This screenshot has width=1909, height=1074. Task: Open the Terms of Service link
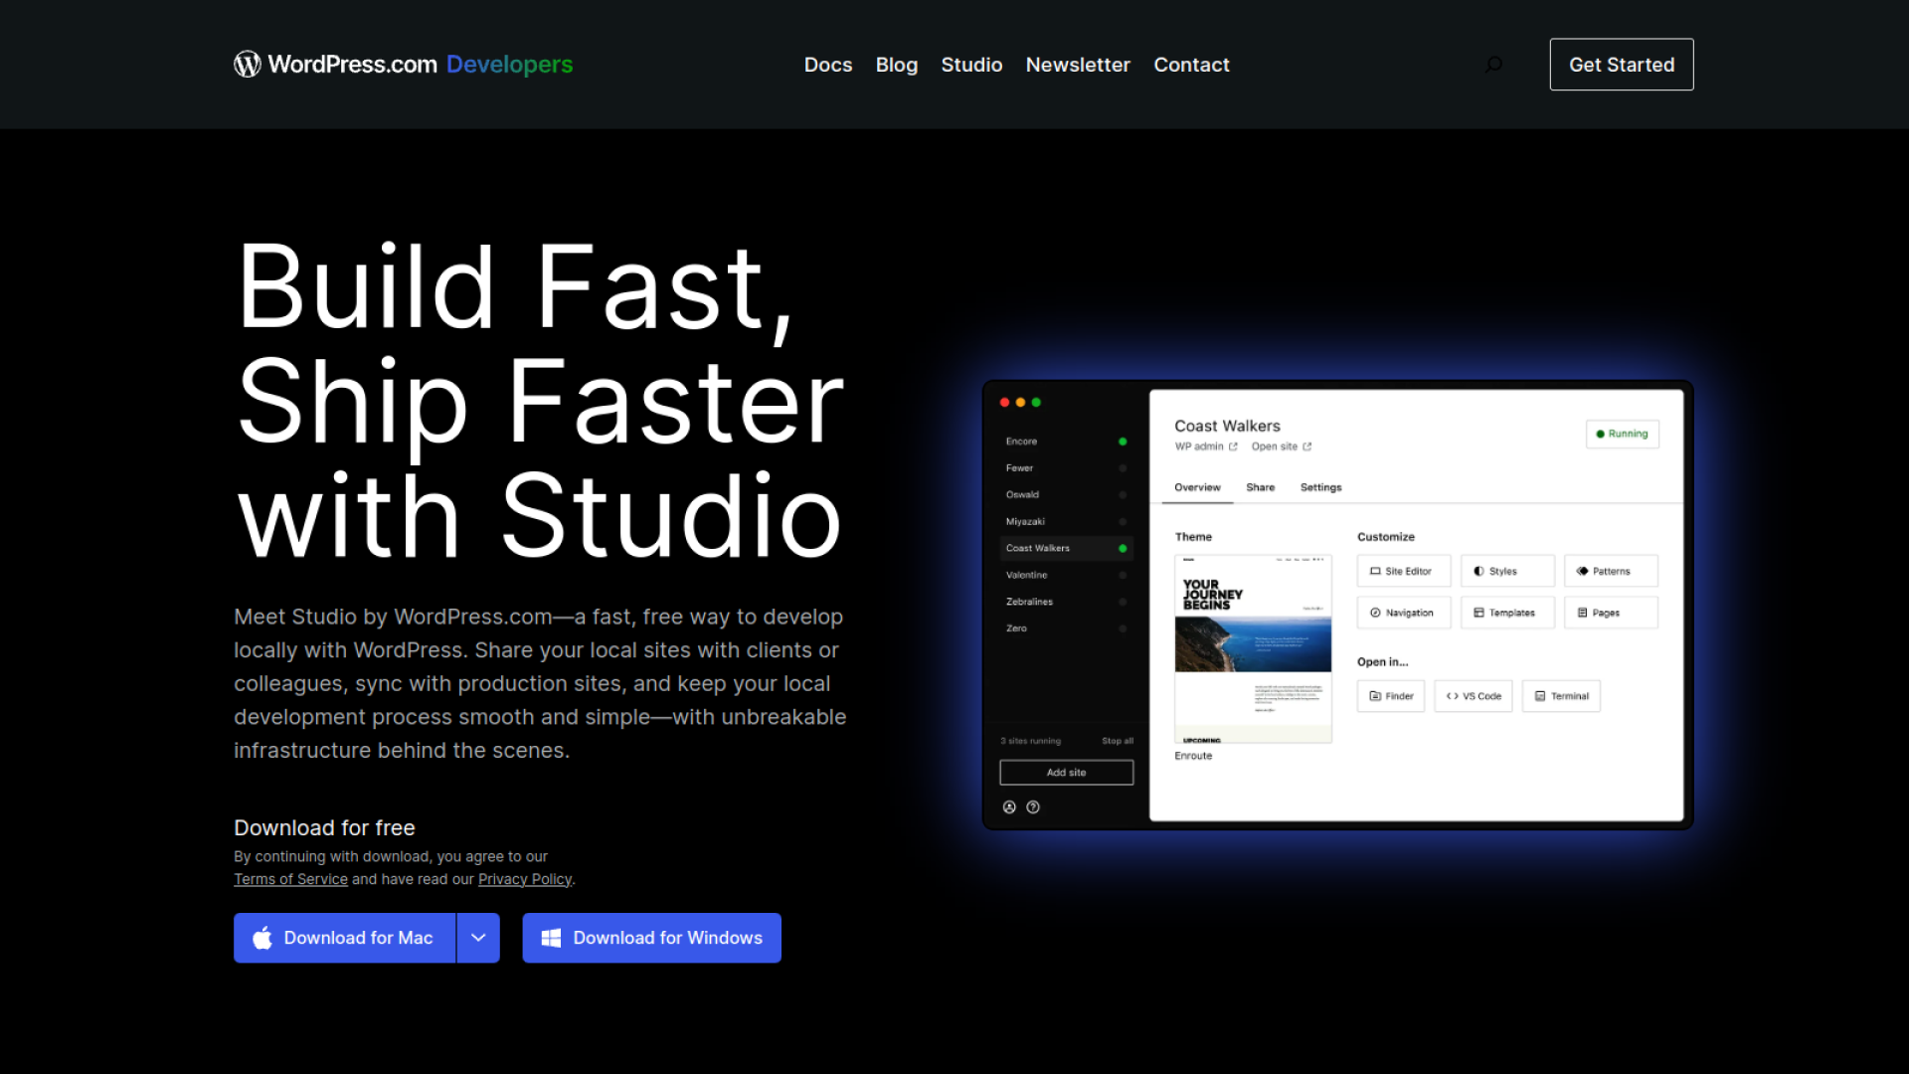click(x=290, y=878)
